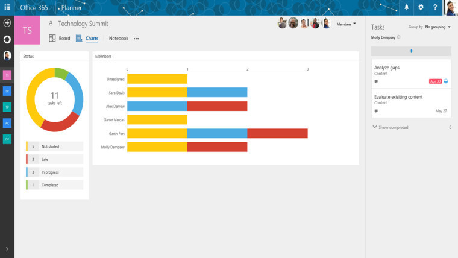This screenshot has height=258, width=458.
Task: Open the Evaluate exisiting content task card
Action: click(411, 104)
